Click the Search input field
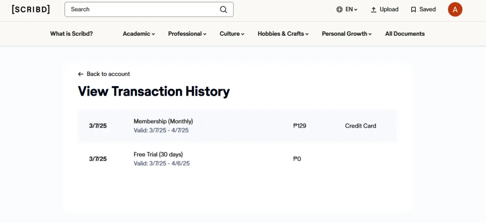Screen dimensions: 486x223 149,9
